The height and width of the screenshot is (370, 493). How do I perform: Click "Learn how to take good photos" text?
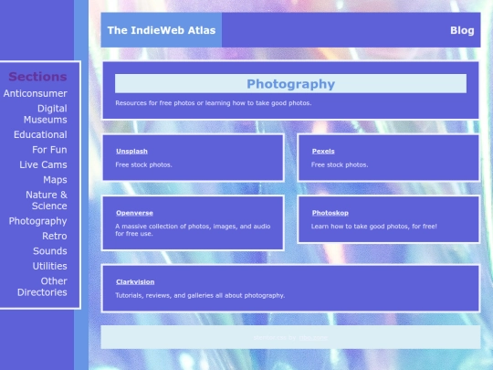[x=373, y=227]
